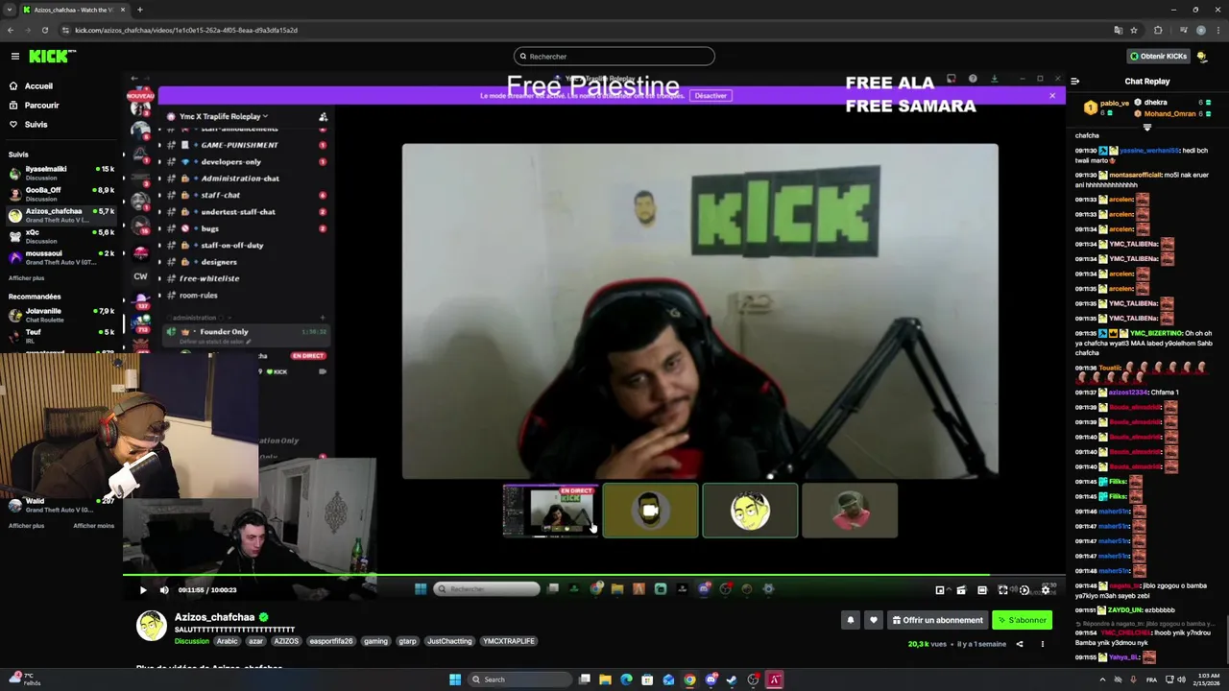Toggle follow heart for Azizos_chafchaa
The image size is (1229, 691).
(873, 620)
